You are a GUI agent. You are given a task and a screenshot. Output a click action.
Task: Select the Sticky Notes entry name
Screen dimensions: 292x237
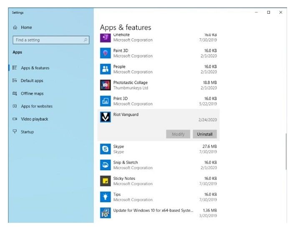coord(124,179)
